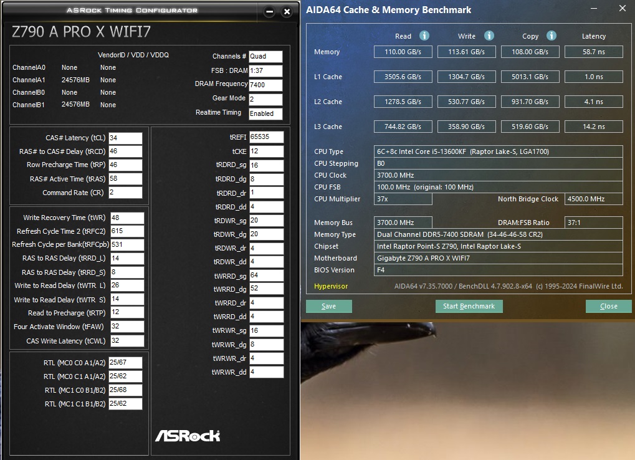
Task: Click the North Bridge Clock value 4500.0 MHz
Action: click(x=594, y=199)
